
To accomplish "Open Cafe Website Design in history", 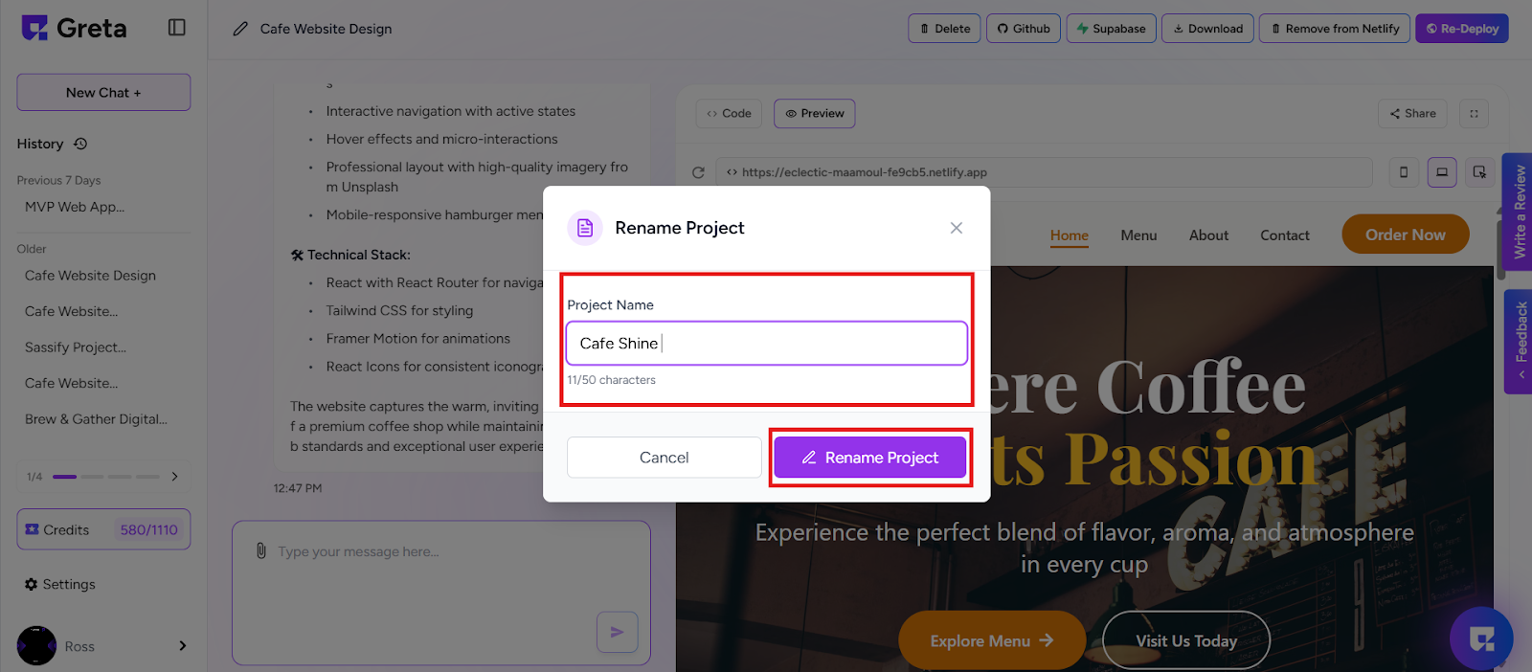I will [x=90, y=276].
